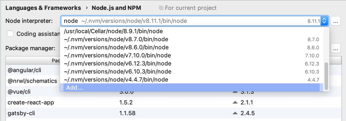Choose the node v7.10.0 interpreter
The height and width of the screenshot is (121, 346).
[190, 55]
